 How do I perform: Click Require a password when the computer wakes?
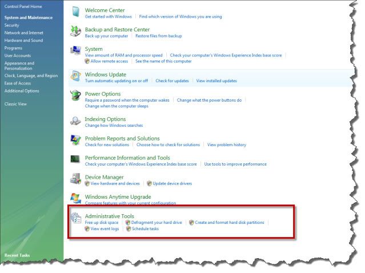[127, 101]
